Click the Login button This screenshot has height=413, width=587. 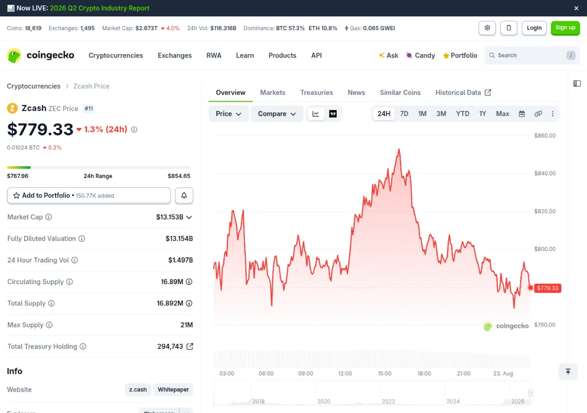click(534, 28)
